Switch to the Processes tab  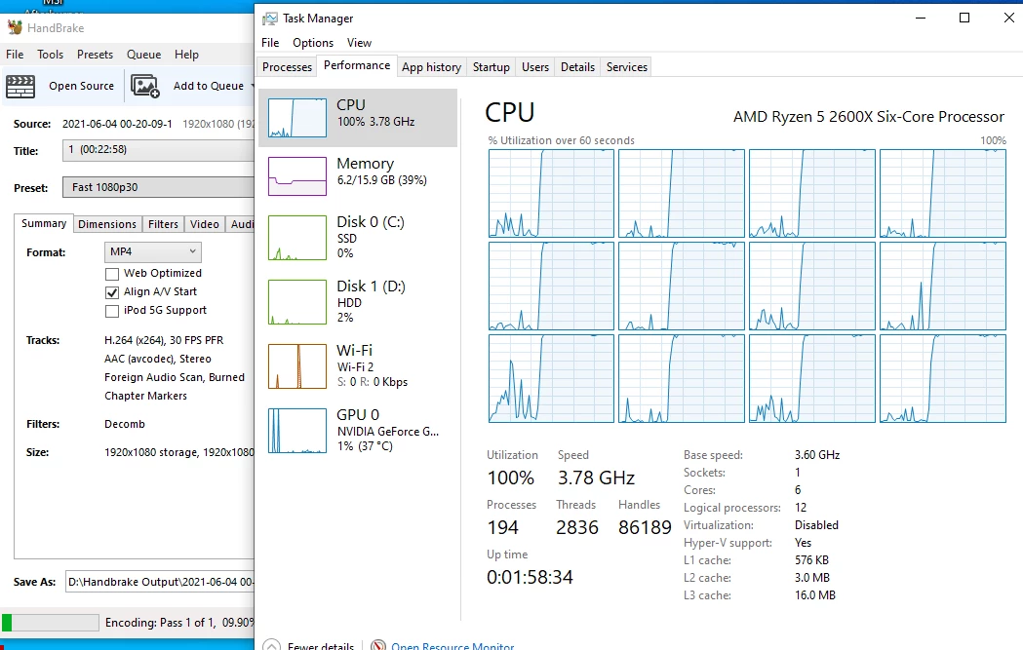[x=287, y=67]
